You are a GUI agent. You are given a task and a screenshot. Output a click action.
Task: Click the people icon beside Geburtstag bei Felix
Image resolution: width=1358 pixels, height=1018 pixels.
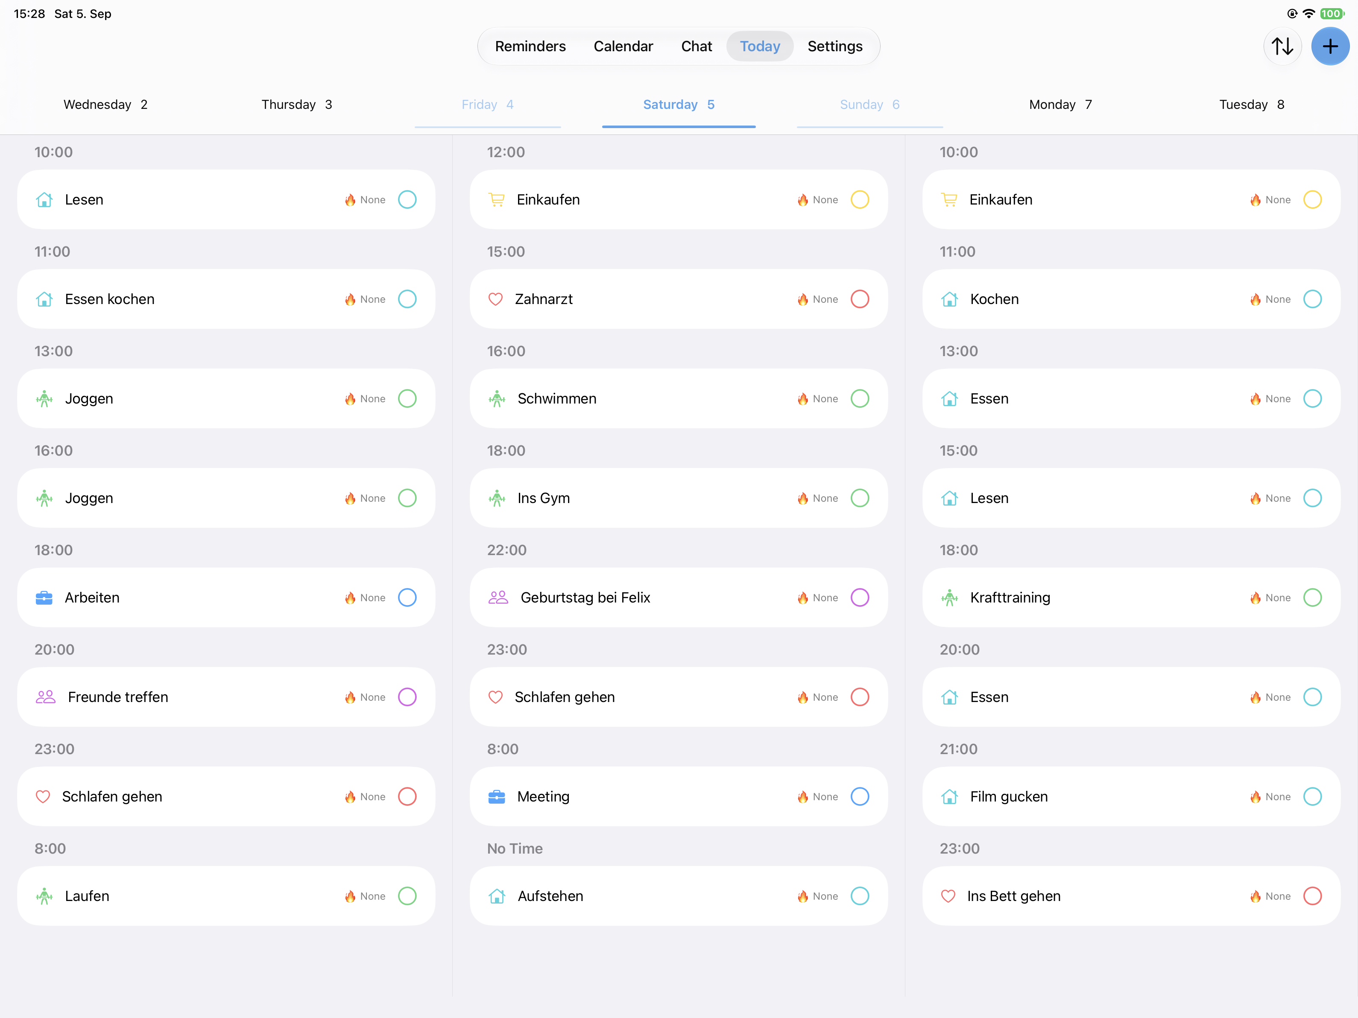498,597
